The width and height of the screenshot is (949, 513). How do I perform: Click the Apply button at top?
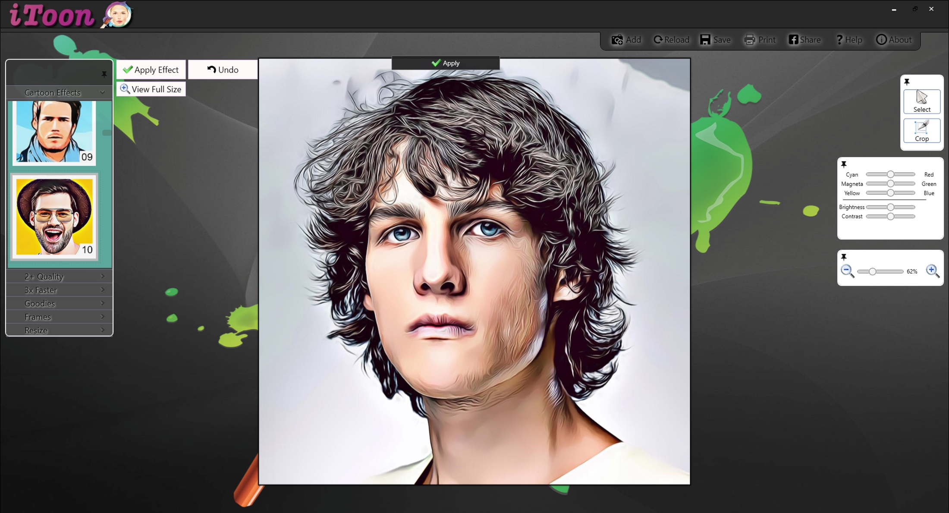tap(446, 63)
